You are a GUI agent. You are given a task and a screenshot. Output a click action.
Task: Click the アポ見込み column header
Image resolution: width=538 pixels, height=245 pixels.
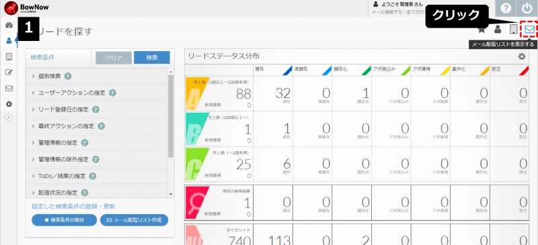point(391,70)
